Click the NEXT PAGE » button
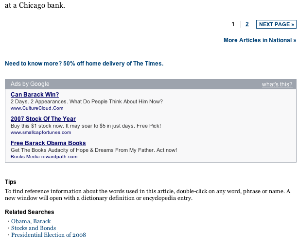The height and width of the screenshot is (247, 298). tap(276, 24)
